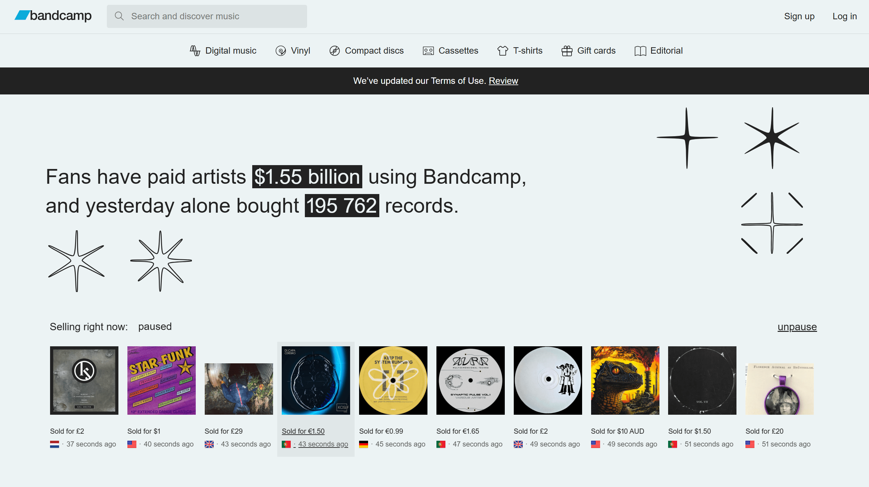The image size is (869, 487).
Task: Open the lizard artwork album cover
Action: click(x=625, y=380)
